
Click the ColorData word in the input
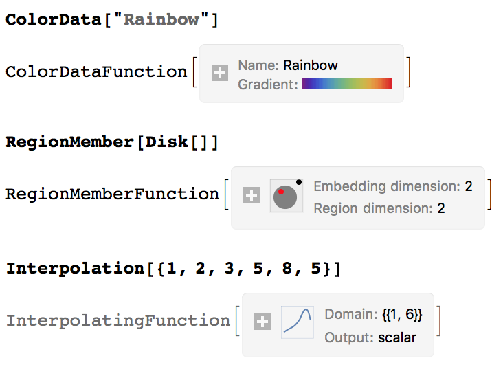(x=52, y=20)
